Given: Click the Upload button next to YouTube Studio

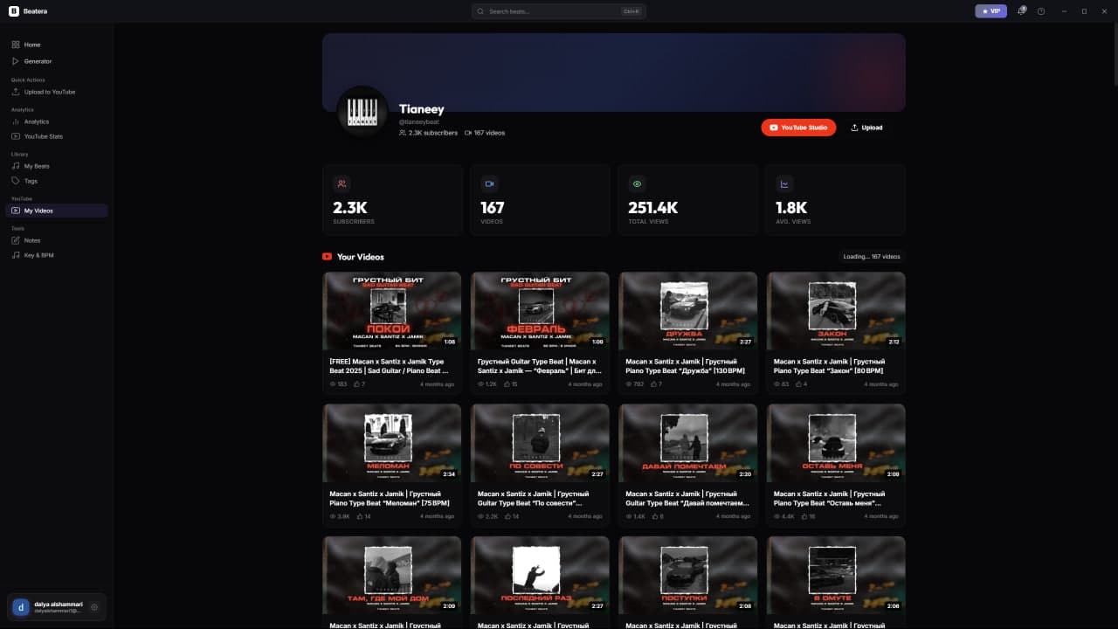Looking at the screenshot, I should pyautogui.click(x=866, y=128).
